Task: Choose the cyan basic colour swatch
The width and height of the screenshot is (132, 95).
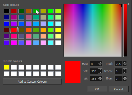Action: 51,24
